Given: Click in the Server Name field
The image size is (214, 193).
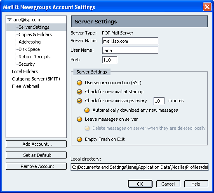Looking at the screenshot, I should coord(130,41).
